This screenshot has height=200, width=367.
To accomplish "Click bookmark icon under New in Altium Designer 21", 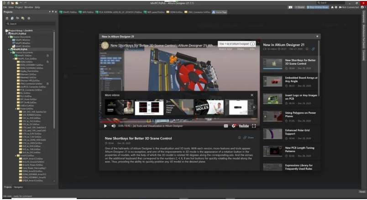I will click(307, 49).
